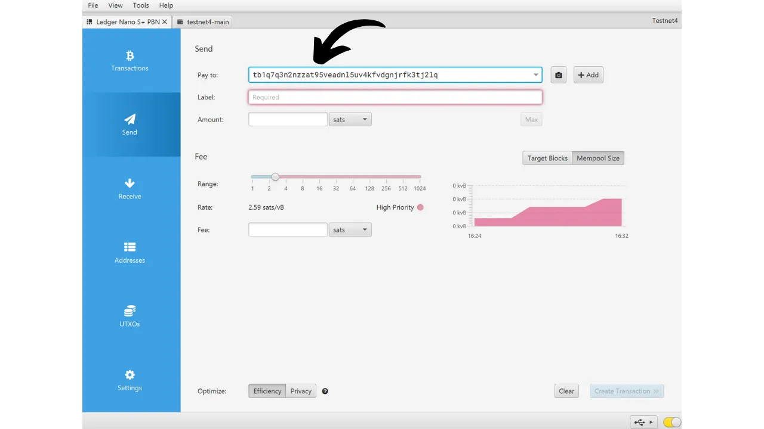Viewport: 764px width, 429px height.
Task: Set fee slider at the 64 mark
Action: (353, 177)
